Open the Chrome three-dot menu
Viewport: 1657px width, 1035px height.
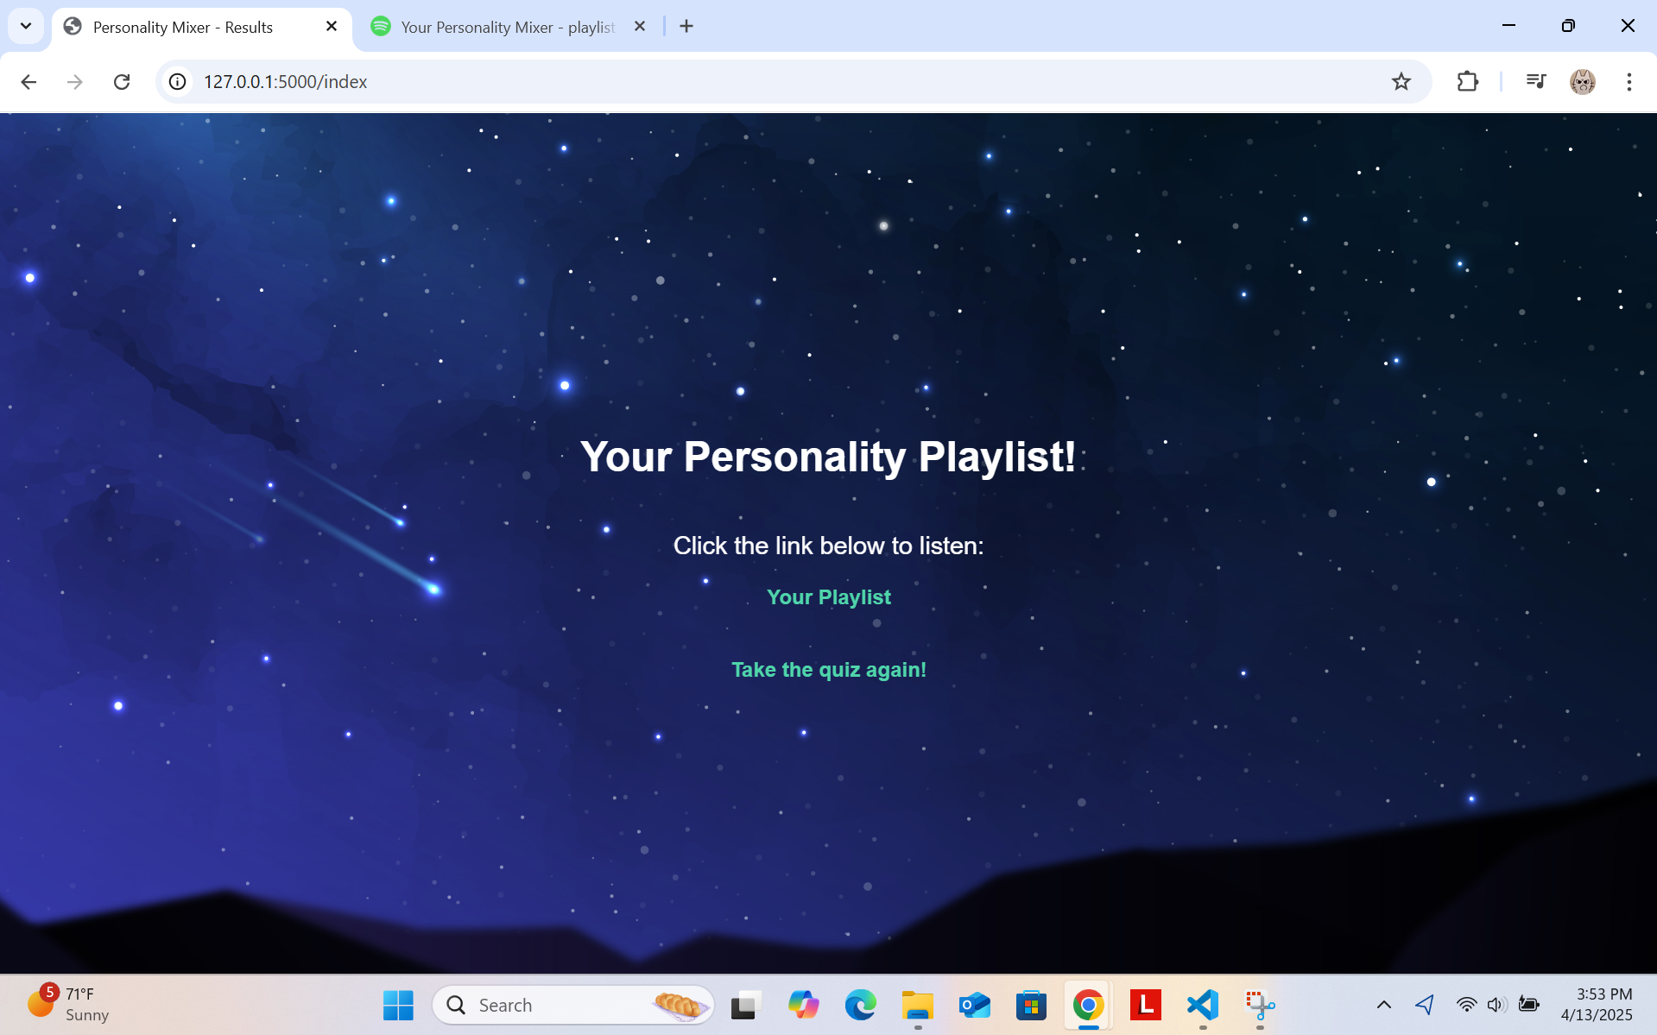[x=1629, y=81]
